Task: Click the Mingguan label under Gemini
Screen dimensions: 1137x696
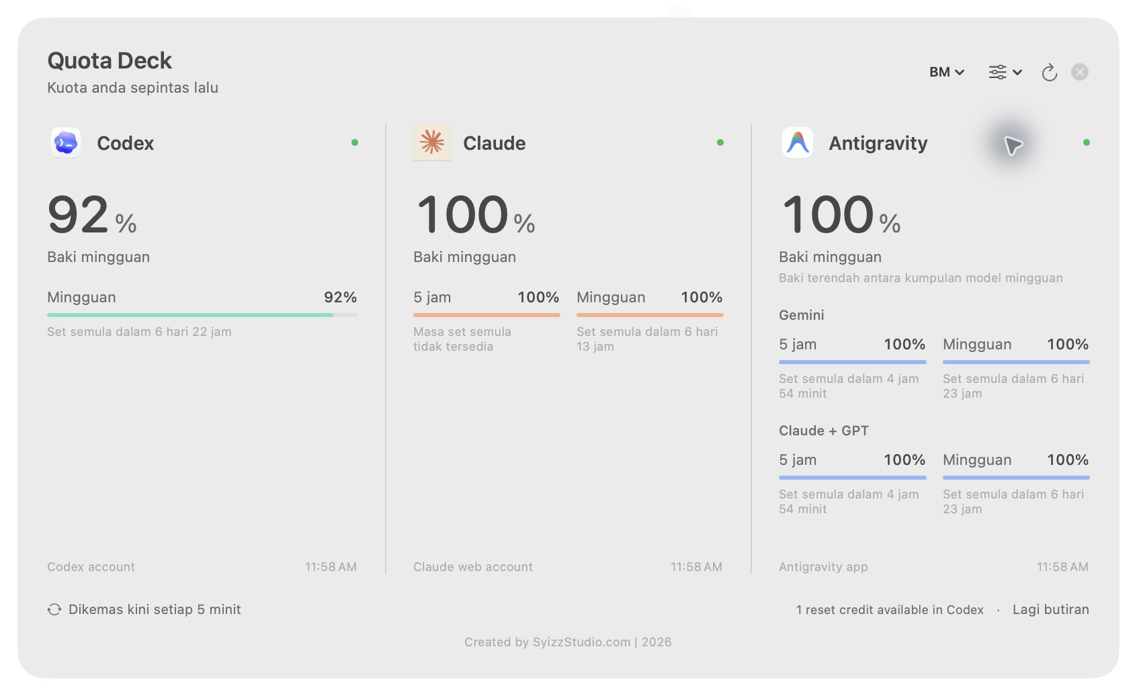Action: pyautogui.click(x=977, y=344)
